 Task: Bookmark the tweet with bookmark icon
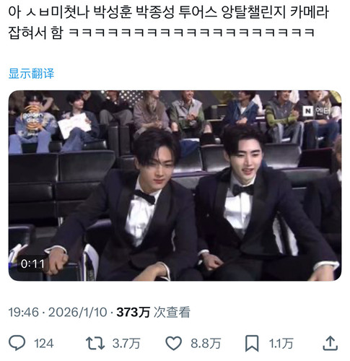(252, 343)
